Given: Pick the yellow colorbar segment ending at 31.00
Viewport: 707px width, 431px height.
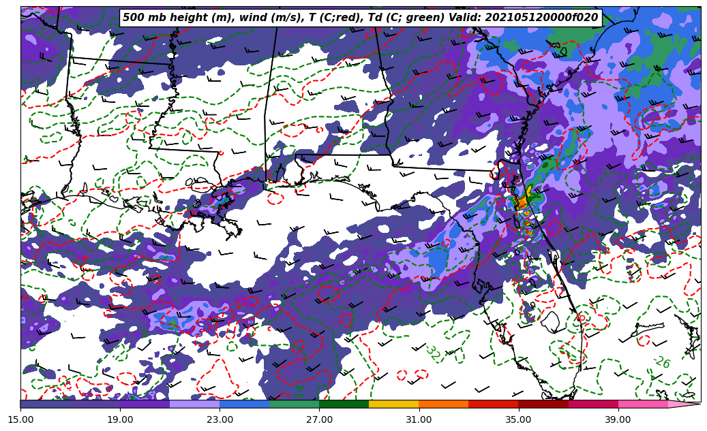Looking at the screenshot, I should (394, 404).
